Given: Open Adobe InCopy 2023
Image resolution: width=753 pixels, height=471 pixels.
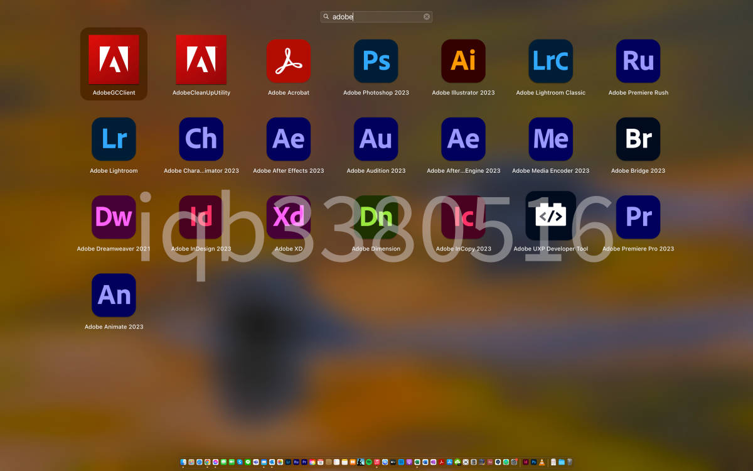Looking at the screenshot, I should tap(463, 217).
